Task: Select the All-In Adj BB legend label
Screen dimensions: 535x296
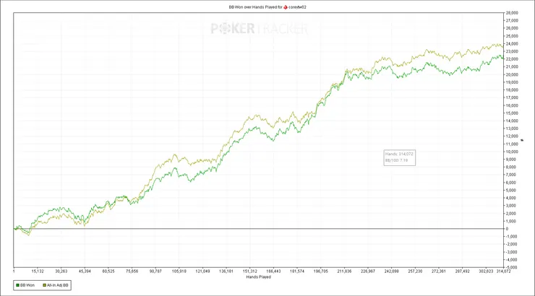Action: click(58, 285)
